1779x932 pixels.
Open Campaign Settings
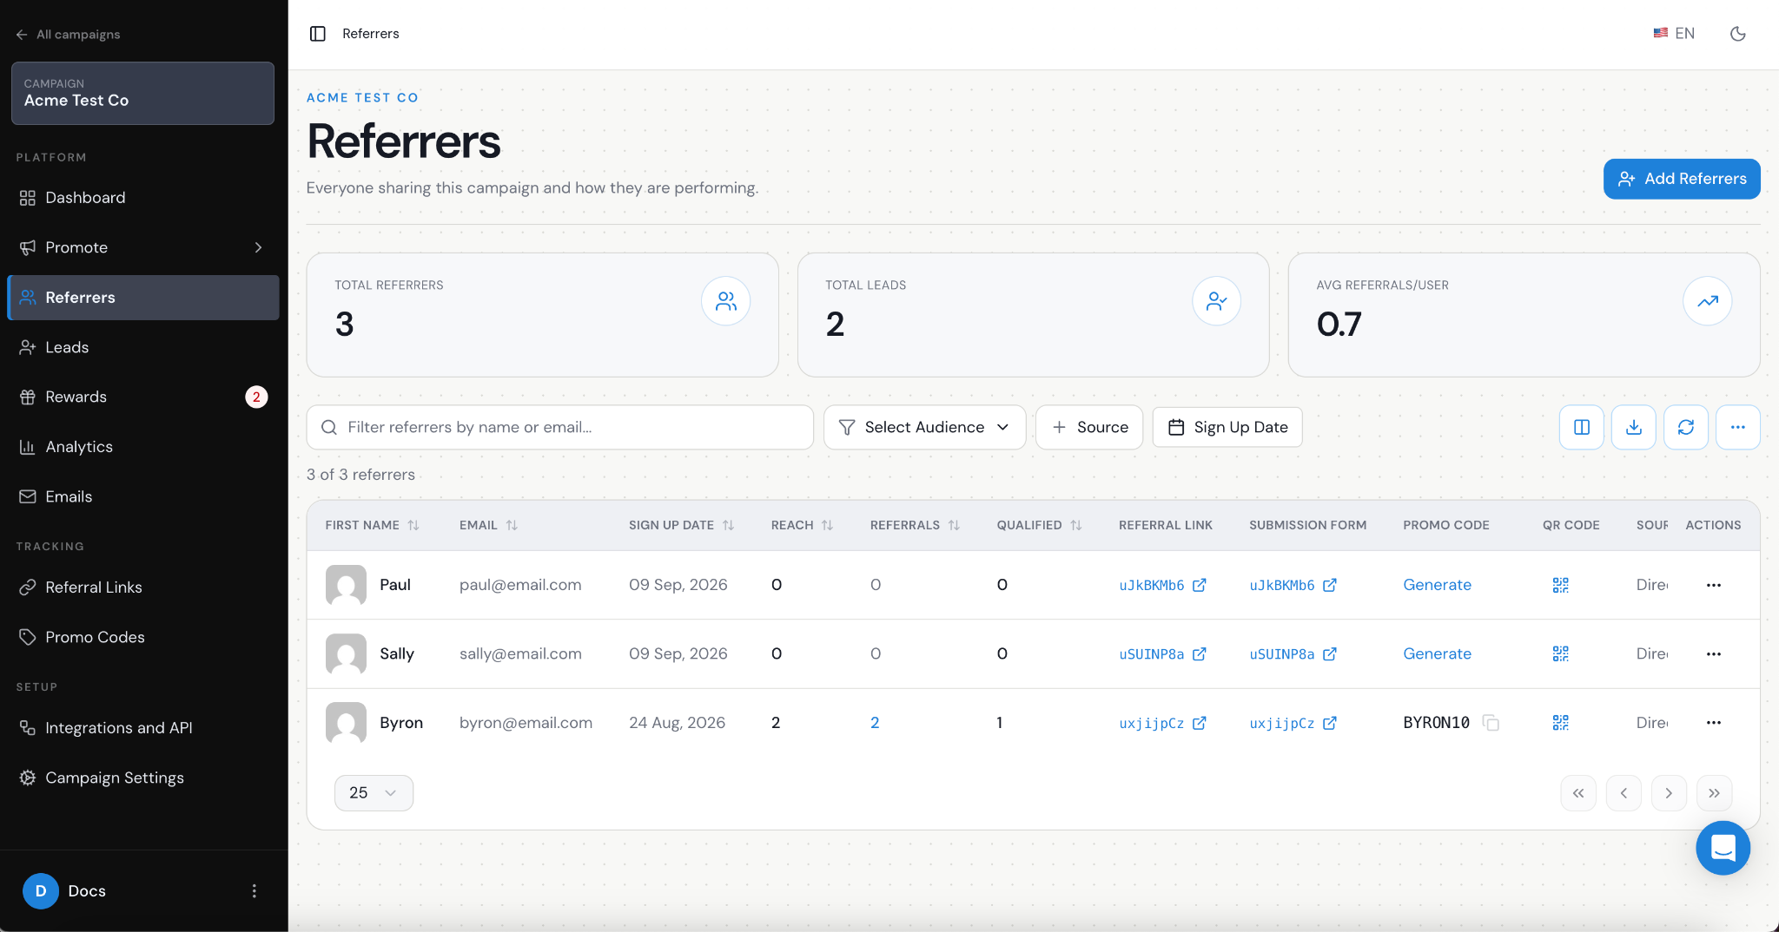coord(143,778)
